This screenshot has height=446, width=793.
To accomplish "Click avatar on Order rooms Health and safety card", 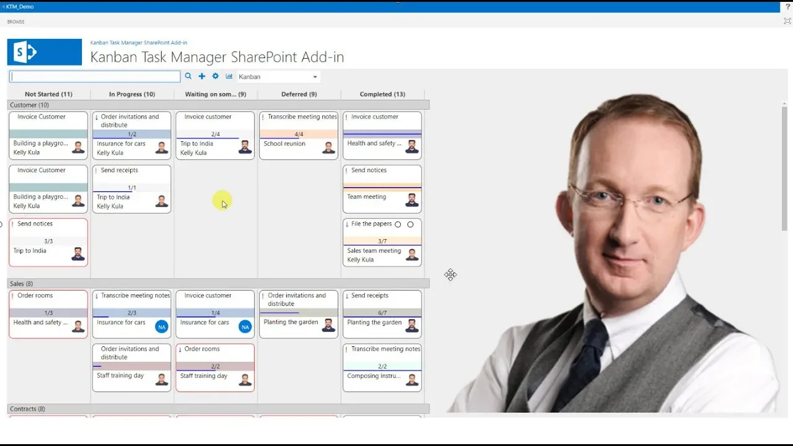I will click(x=78, y=326).
